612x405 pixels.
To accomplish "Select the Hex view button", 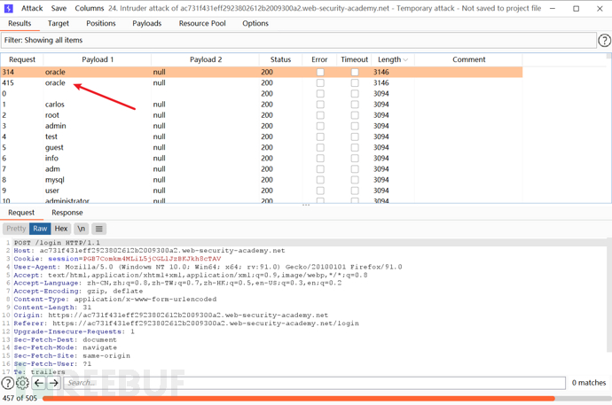I will click(61, 229).
